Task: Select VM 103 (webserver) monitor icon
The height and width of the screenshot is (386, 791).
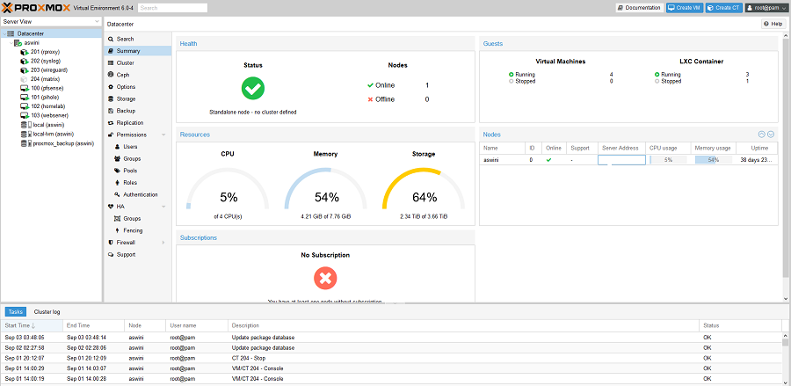Action: click(x=24, y=115)
